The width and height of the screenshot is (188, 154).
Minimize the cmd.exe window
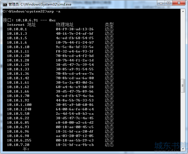(x=161, y=3)
